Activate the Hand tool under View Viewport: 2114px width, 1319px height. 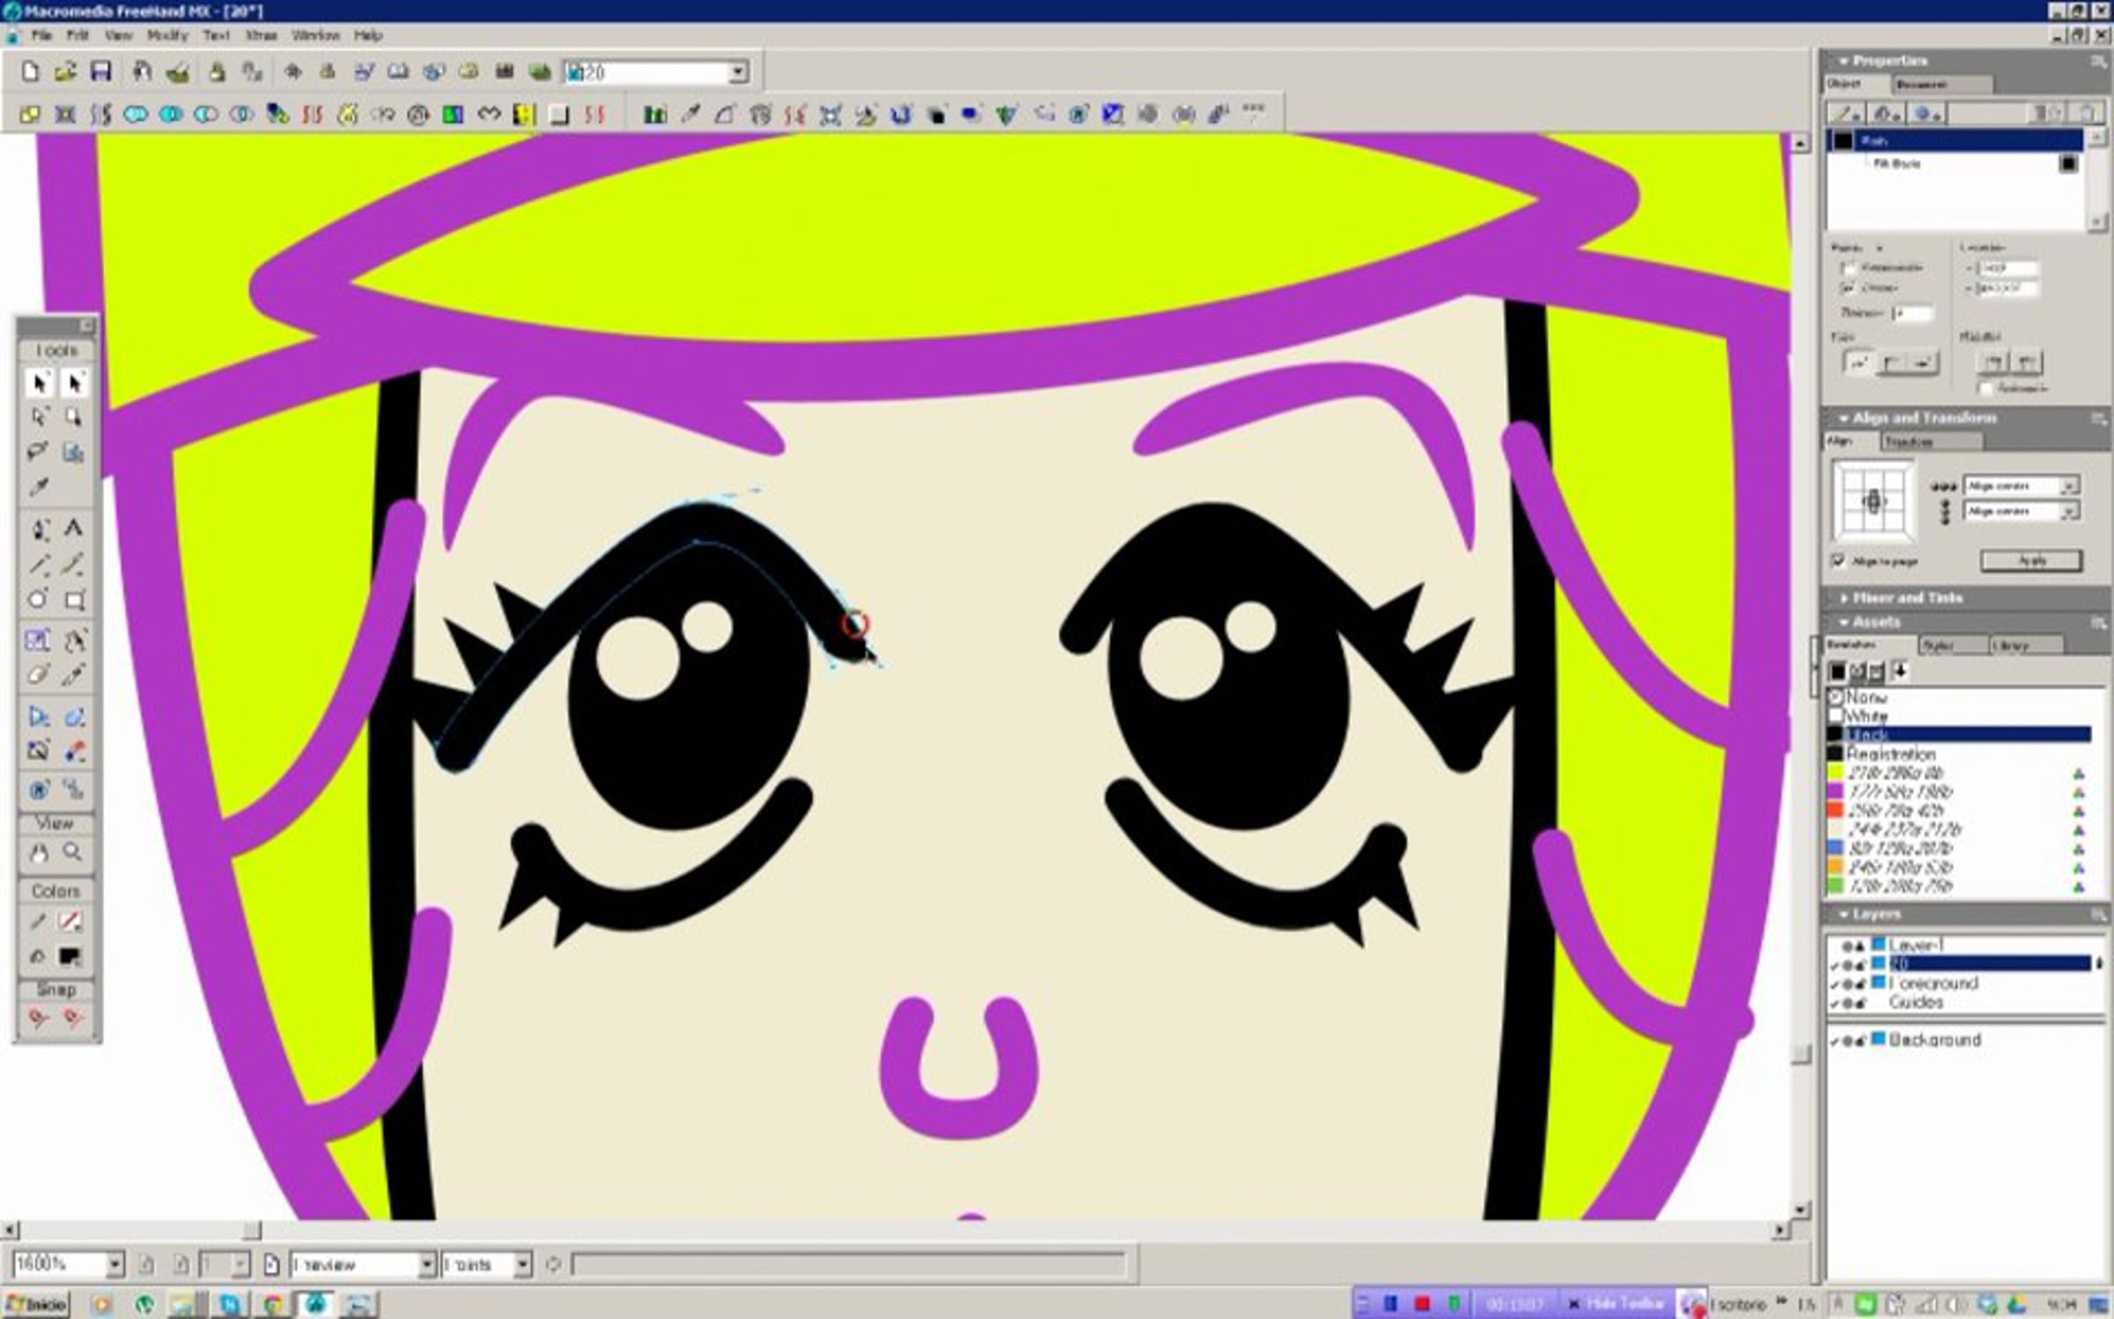pyautogui.click(x=39, y=853)
